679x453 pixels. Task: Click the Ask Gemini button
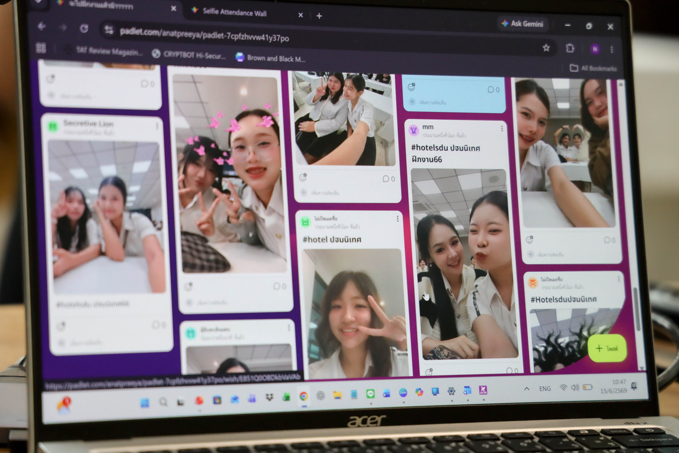(522, 24)
